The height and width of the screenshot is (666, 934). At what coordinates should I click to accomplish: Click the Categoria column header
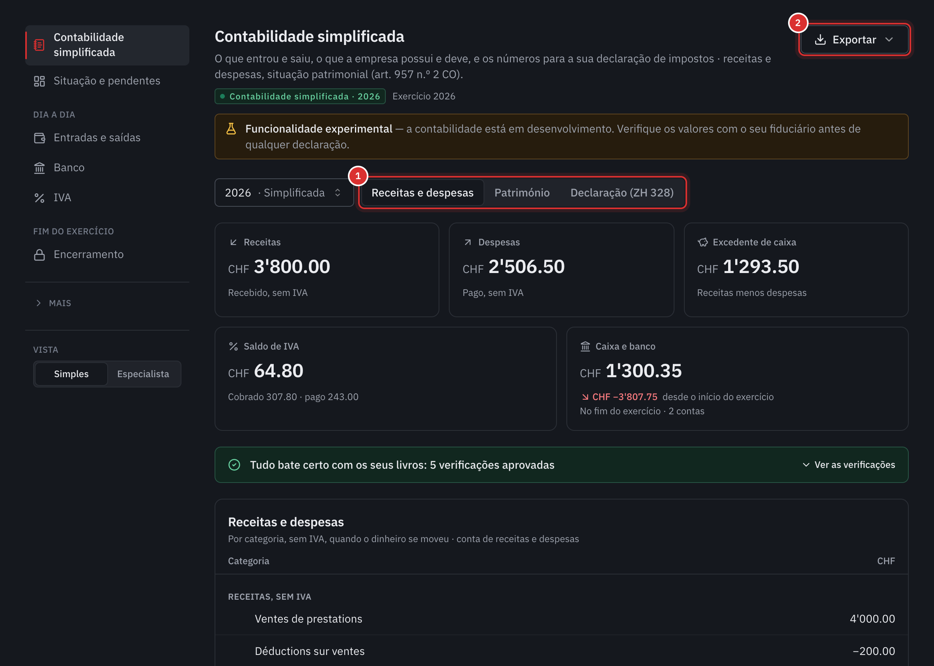tap(248, 561)
